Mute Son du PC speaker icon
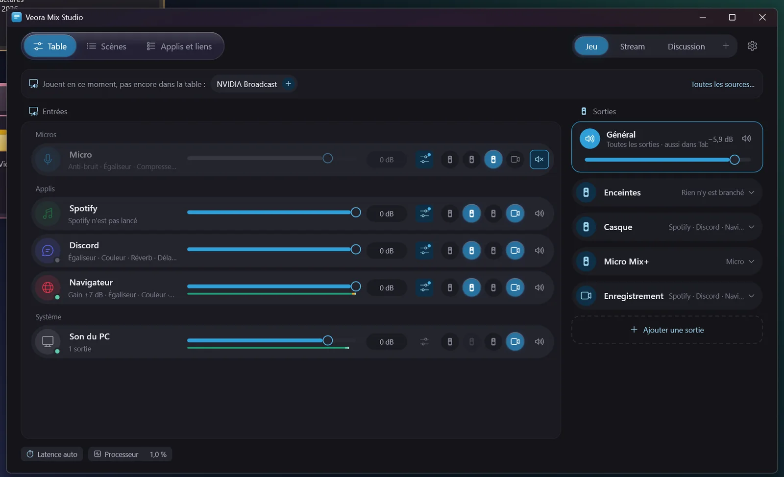 [539, 341]
